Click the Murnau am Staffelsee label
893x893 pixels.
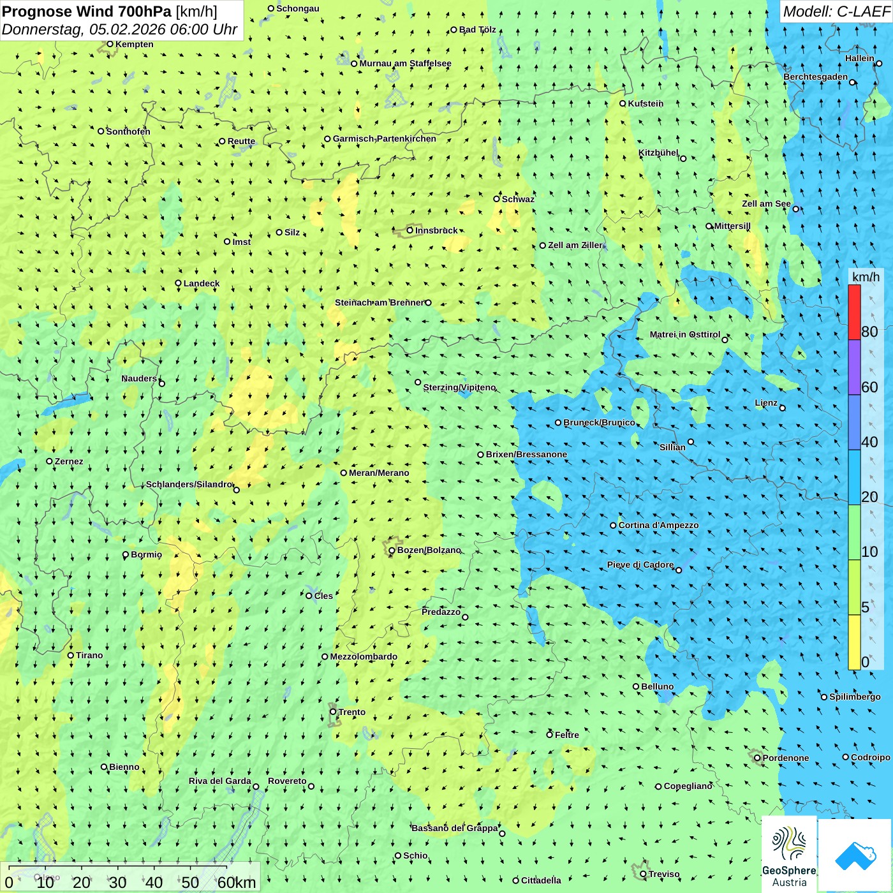click(405, 63)
